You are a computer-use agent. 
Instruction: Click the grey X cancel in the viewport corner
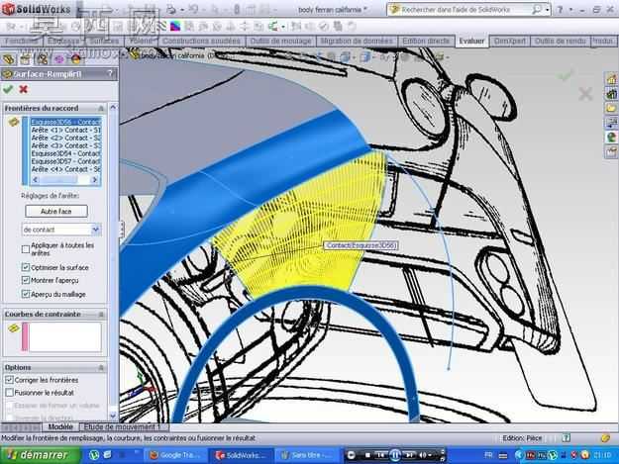click(x=585, y=94)
